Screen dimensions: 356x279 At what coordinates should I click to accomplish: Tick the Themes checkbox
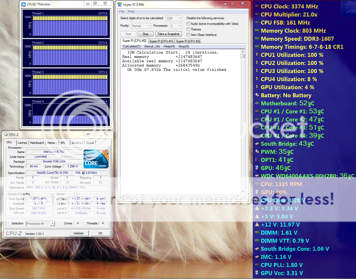(188, 29)
